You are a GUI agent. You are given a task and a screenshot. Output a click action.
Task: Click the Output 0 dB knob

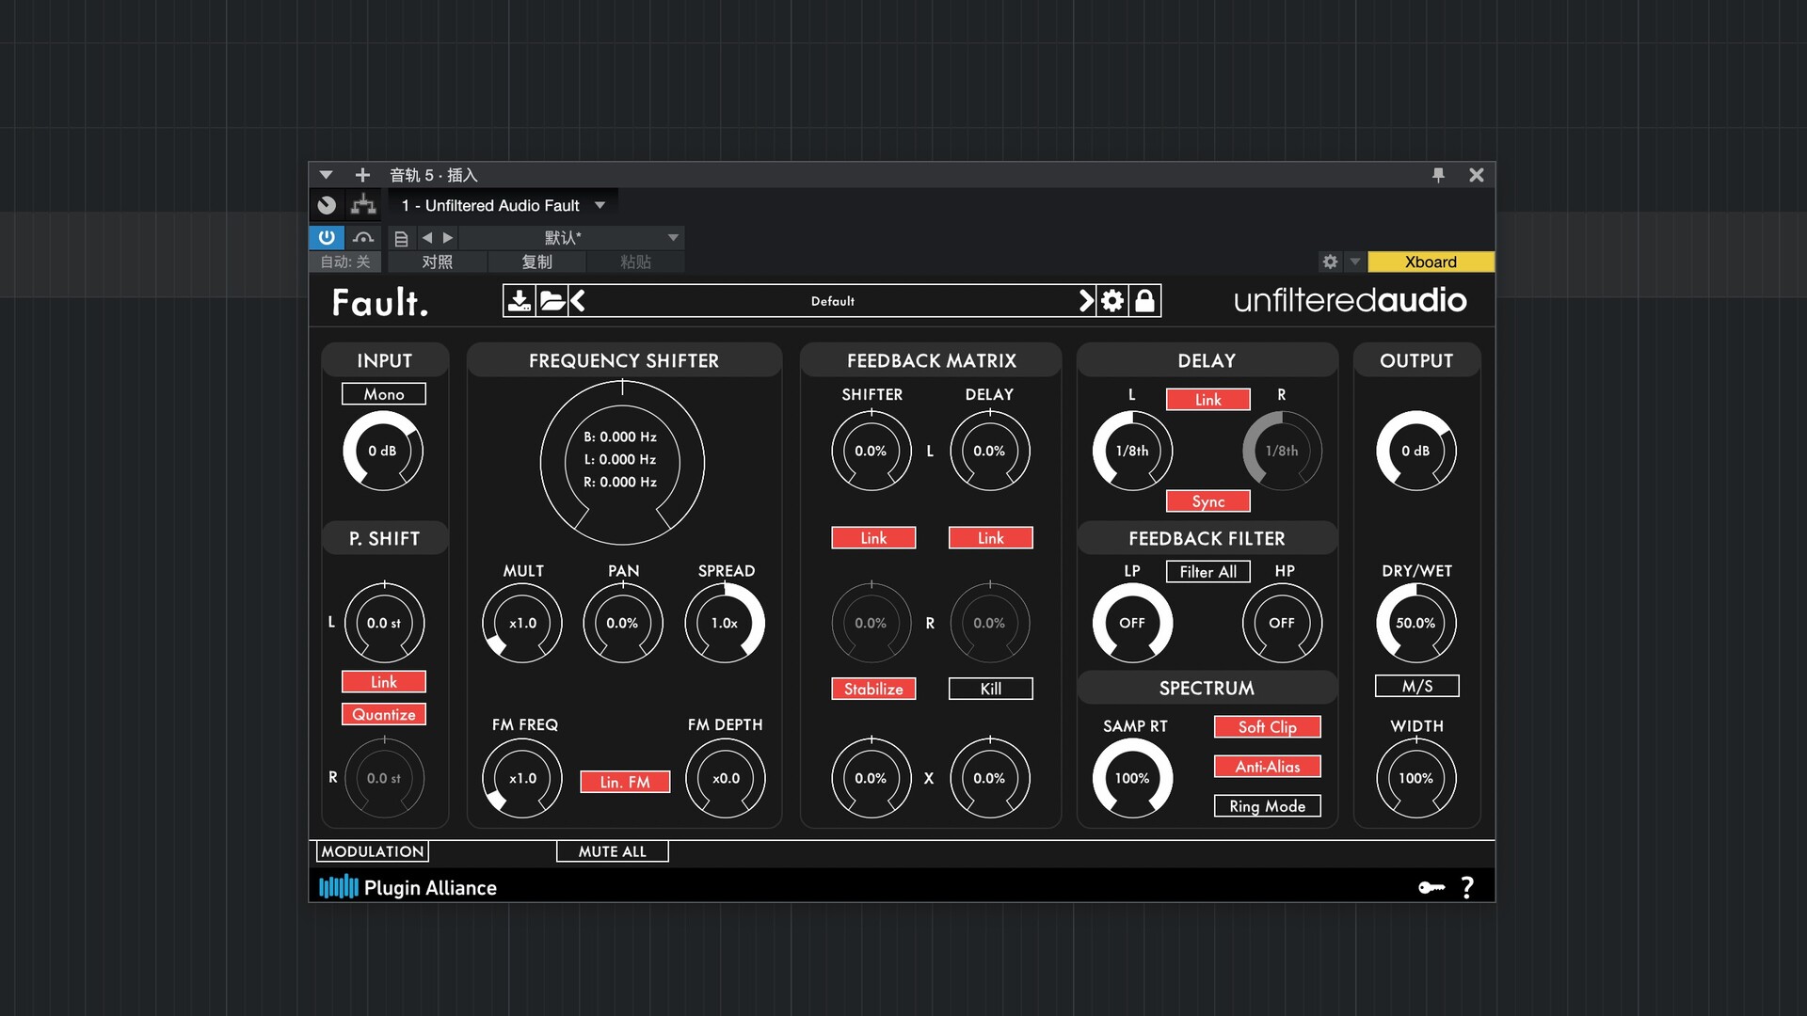pos(1416,451)
